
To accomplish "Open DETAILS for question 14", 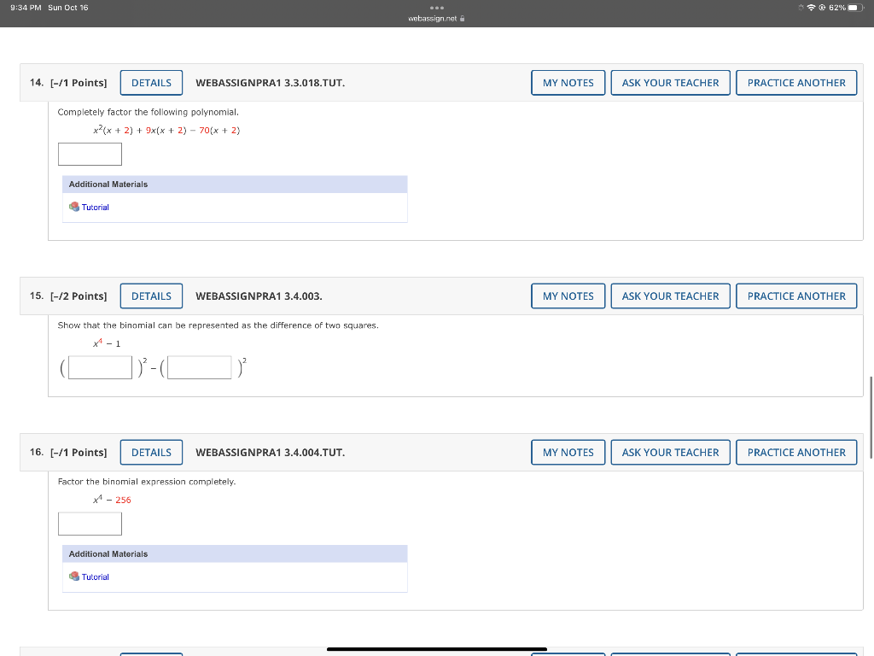I will [151, 83].
